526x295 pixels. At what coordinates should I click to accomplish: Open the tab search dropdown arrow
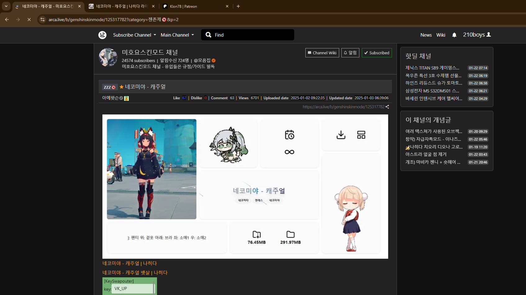click(x=6, y=6)
